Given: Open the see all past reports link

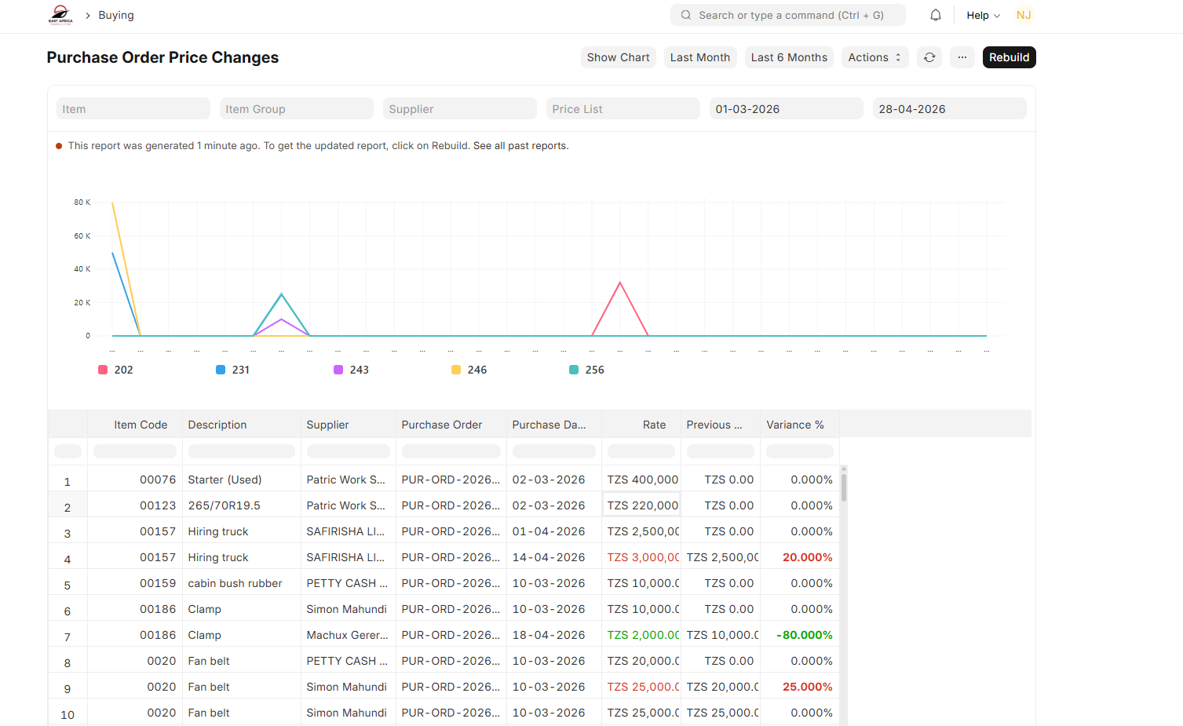Looking at the screenshot, I should 520,146.
